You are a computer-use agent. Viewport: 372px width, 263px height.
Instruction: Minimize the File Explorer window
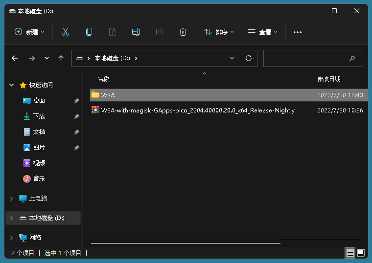coord(312,11)
